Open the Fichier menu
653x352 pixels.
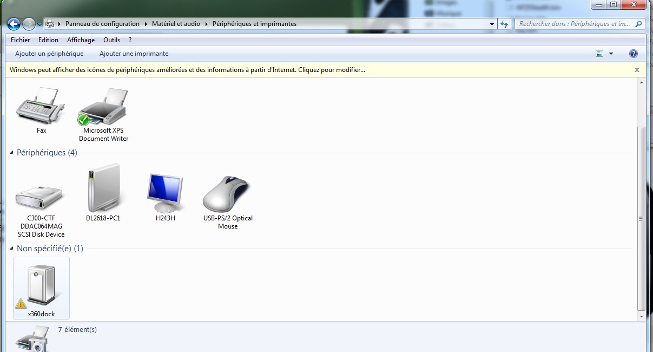[21, 40]
